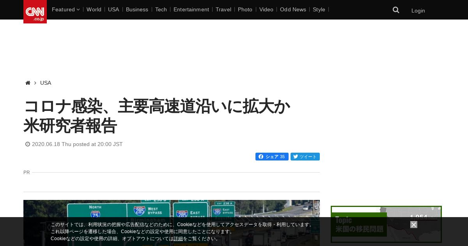Image resolution: width=468 pixels, height=246 pixels.
Task: Open the Topic 米国の移民問題 banner
Action: 386,225
